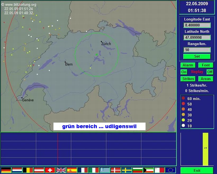
Task: Switch to the Strikes view
Action: (188, 79)
